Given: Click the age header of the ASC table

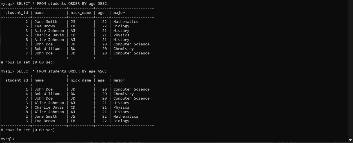Looking at the screenshot, I should pyautogui.click(x=101, y=80).
